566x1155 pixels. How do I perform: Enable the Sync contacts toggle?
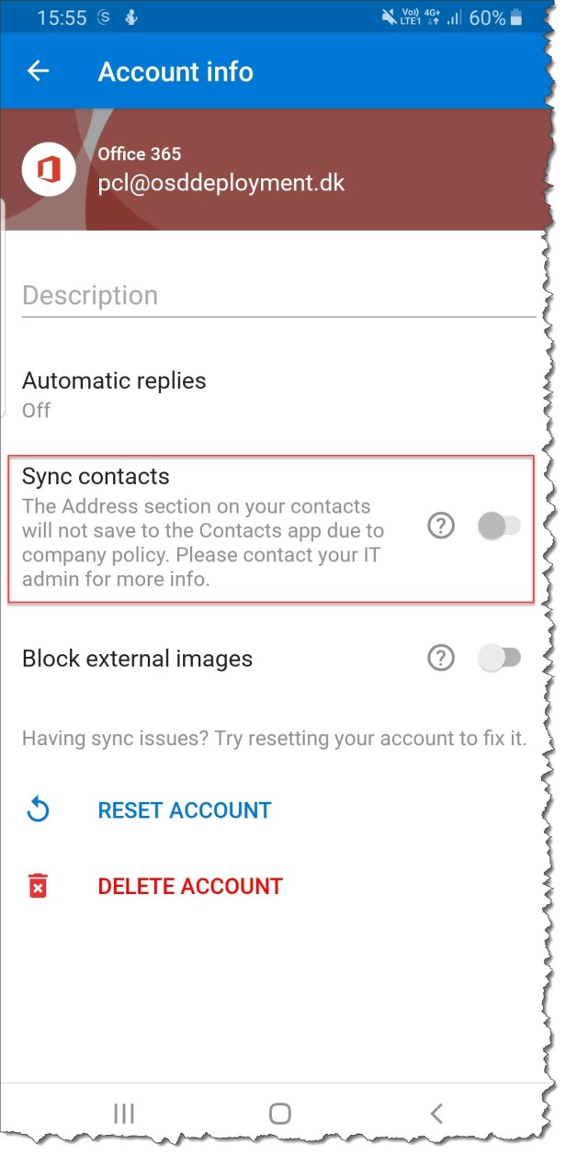point(499,526)
